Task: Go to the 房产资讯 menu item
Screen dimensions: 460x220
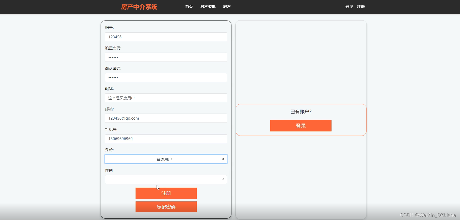Action: point(208,7)
